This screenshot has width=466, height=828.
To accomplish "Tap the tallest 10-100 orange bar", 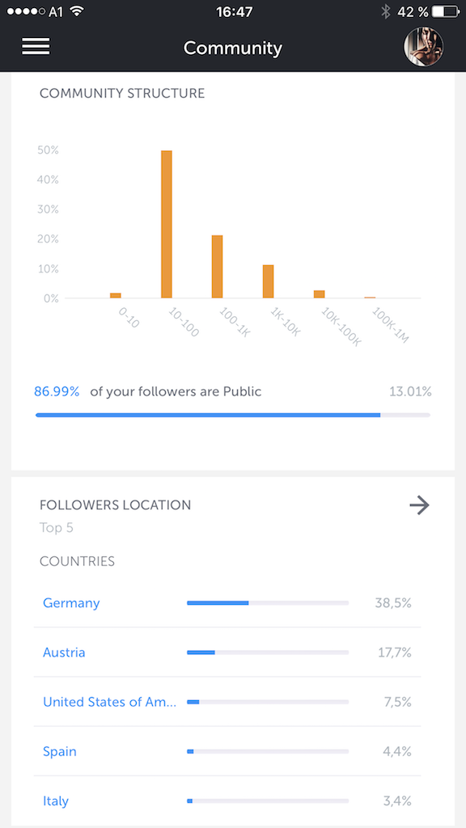I will coord(167,225).
